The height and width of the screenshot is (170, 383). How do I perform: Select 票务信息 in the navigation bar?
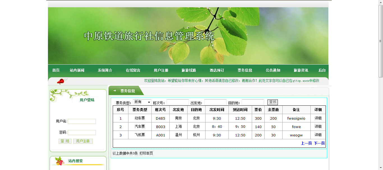pos(245,70)
